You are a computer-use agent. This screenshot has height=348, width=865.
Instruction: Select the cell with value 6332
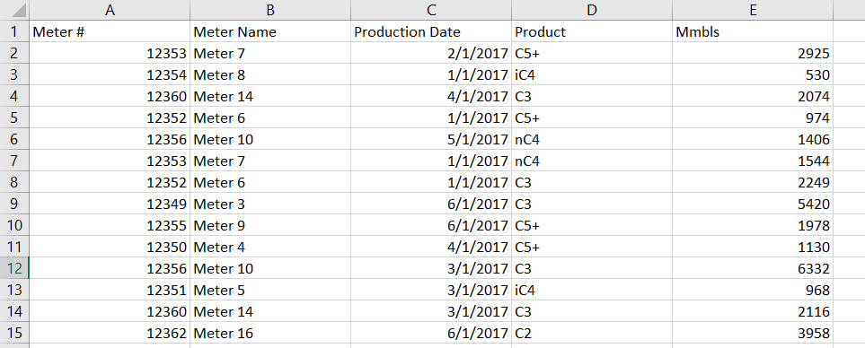pyautogui.click(x=753, y=269)
